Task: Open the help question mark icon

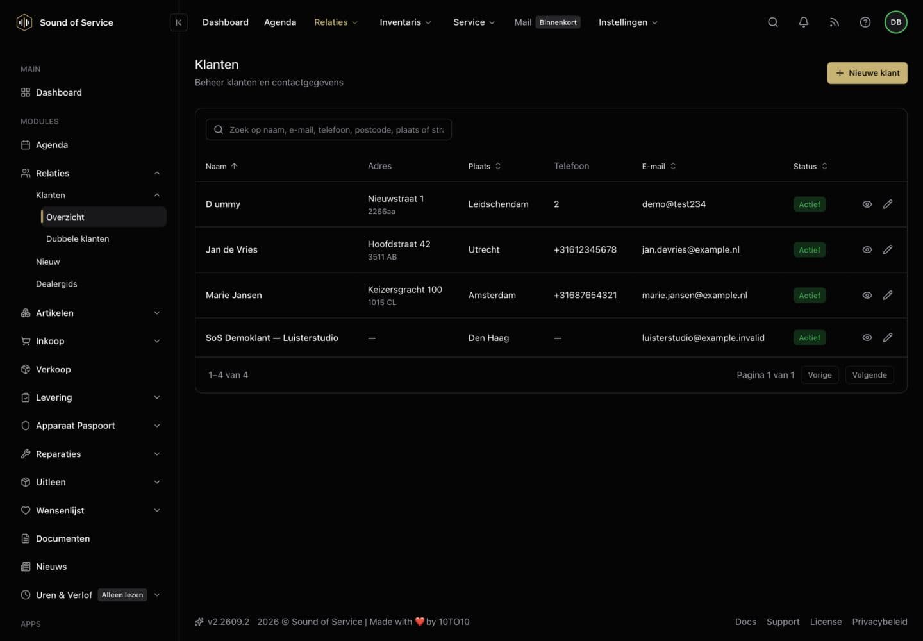Action: click(x=865, y=22)
